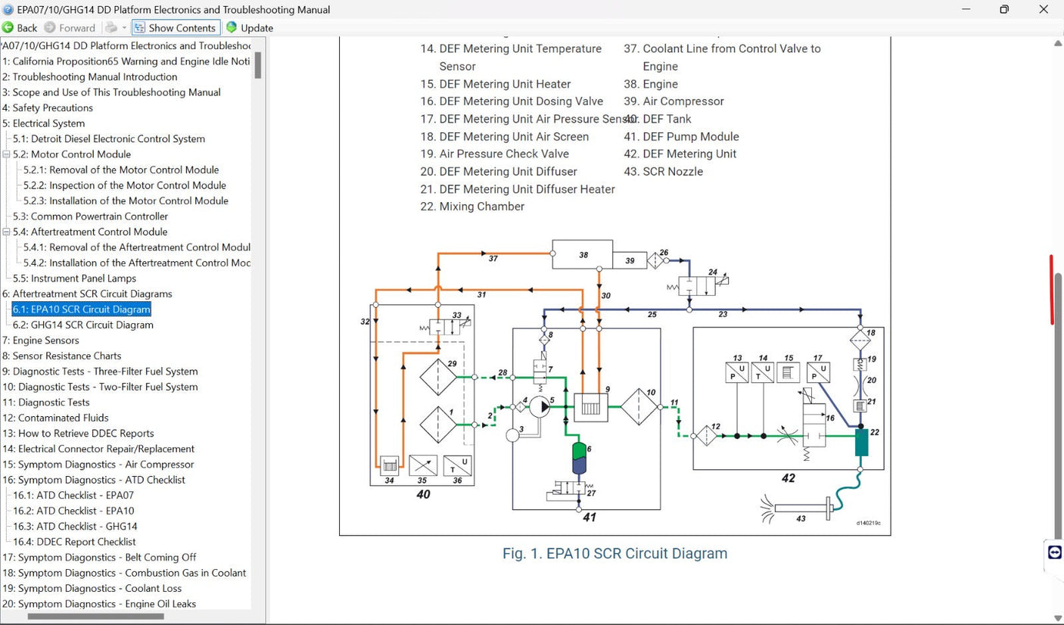1064x625 pixels.
Task: Open topic 13 How to Retrieve DDEC Reports
Action: coord(78,433)
